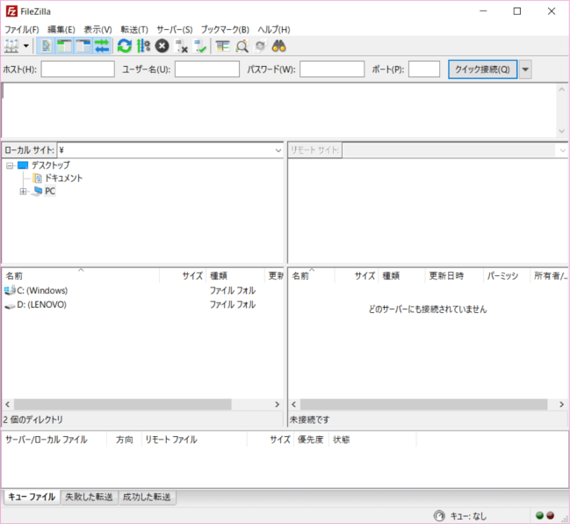The height and width of the screenshot is (524, 570).
Task: Click queue status speed icon
Action: pyautogui.click(x=439, y=515)
